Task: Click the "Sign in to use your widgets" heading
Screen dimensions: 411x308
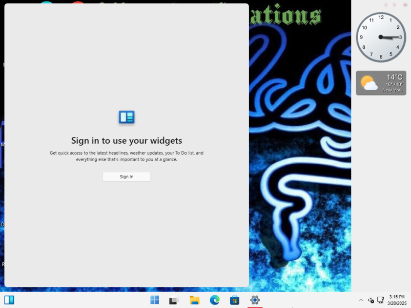Action: point(127,141)
